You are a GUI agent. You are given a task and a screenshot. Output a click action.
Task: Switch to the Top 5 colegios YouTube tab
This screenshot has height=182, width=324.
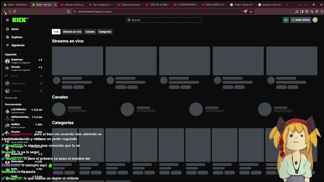click(101, 5)
